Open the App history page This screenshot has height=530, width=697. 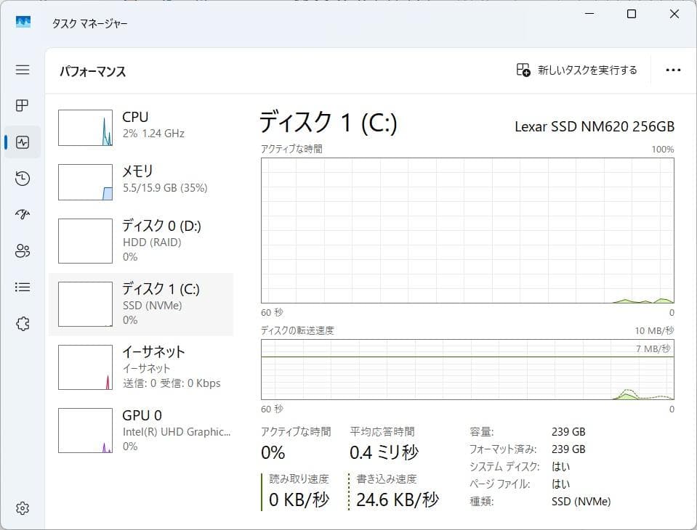tap(22, 178)
